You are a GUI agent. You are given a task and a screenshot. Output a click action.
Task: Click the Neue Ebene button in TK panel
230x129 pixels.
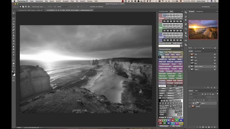[162, 73]
